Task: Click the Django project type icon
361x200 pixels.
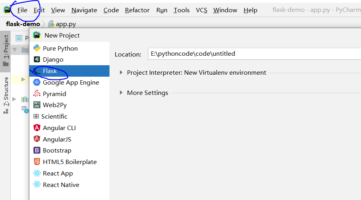Action: 37,60
